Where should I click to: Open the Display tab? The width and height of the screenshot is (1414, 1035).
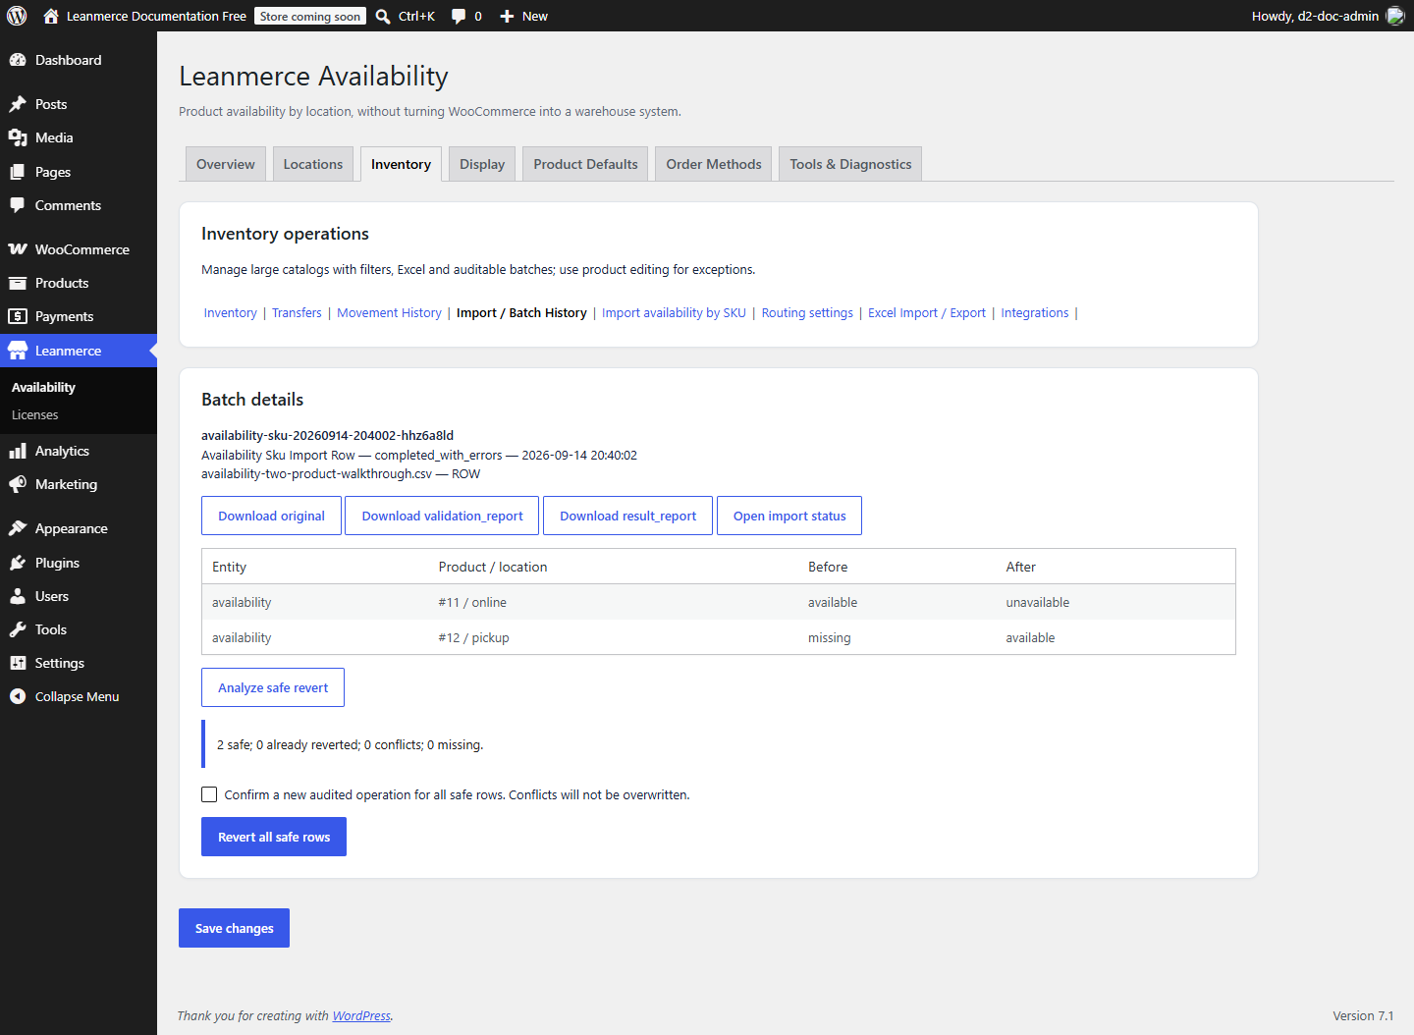pos(482,164)
